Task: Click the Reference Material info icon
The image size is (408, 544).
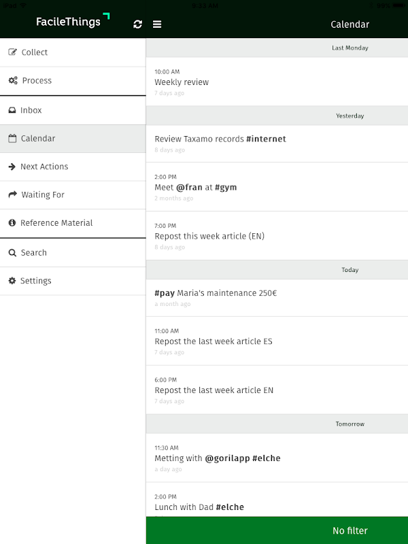Action: (12, 223)
